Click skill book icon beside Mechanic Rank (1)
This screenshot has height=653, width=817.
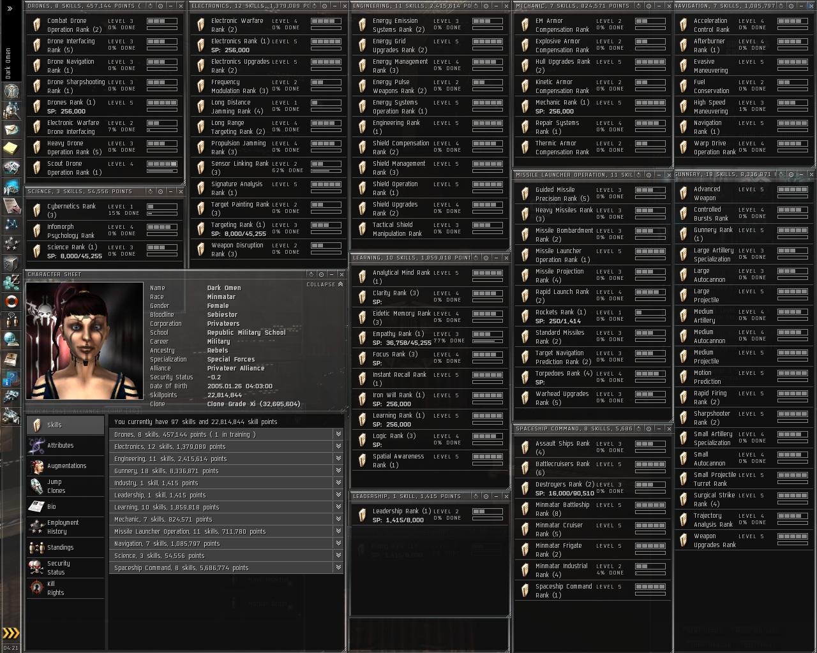tap(525, 106)
